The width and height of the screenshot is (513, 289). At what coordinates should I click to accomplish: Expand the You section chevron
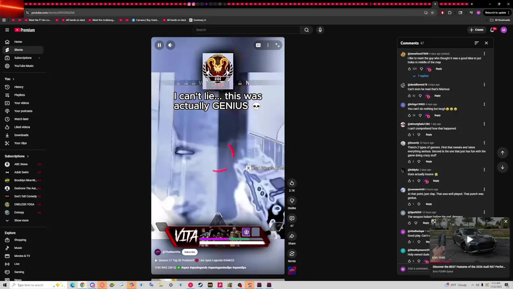click(x=13, y=79)
